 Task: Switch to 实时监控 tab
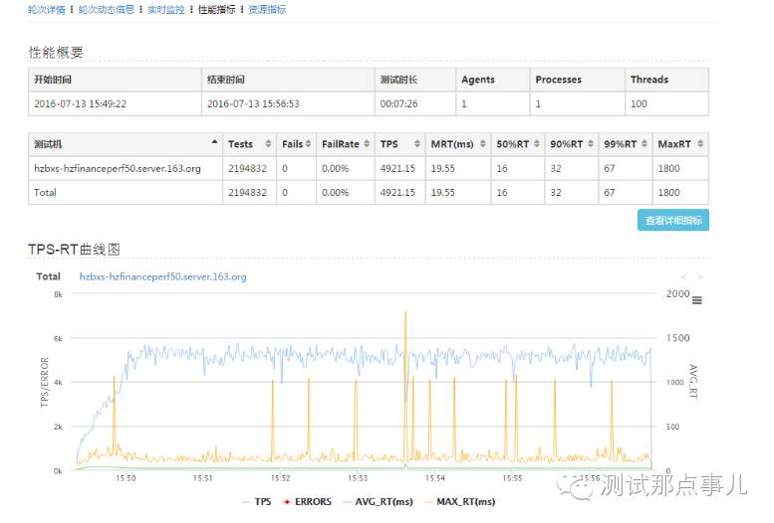[x=165, y=9]
